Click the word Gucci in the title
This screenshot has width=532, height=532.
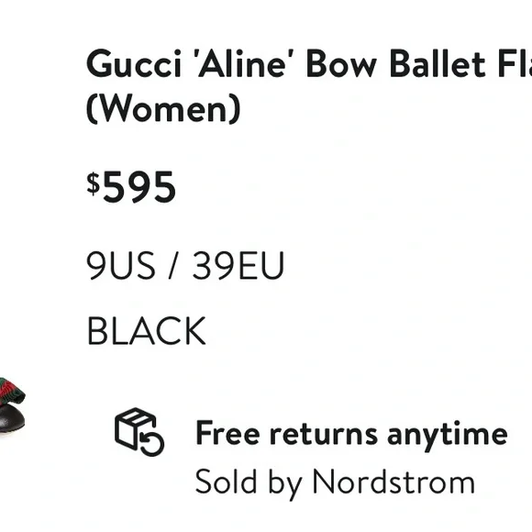[134, 64]
